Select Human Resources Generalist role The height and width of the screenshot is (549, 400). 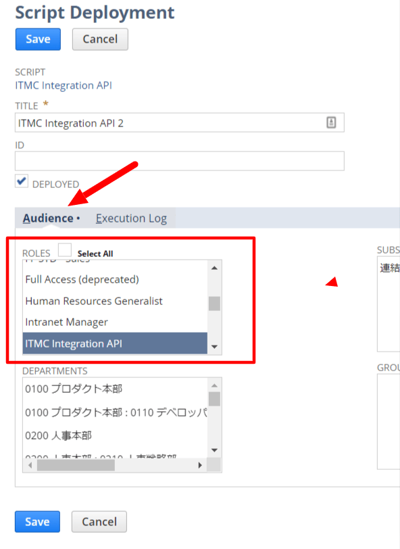115,301
